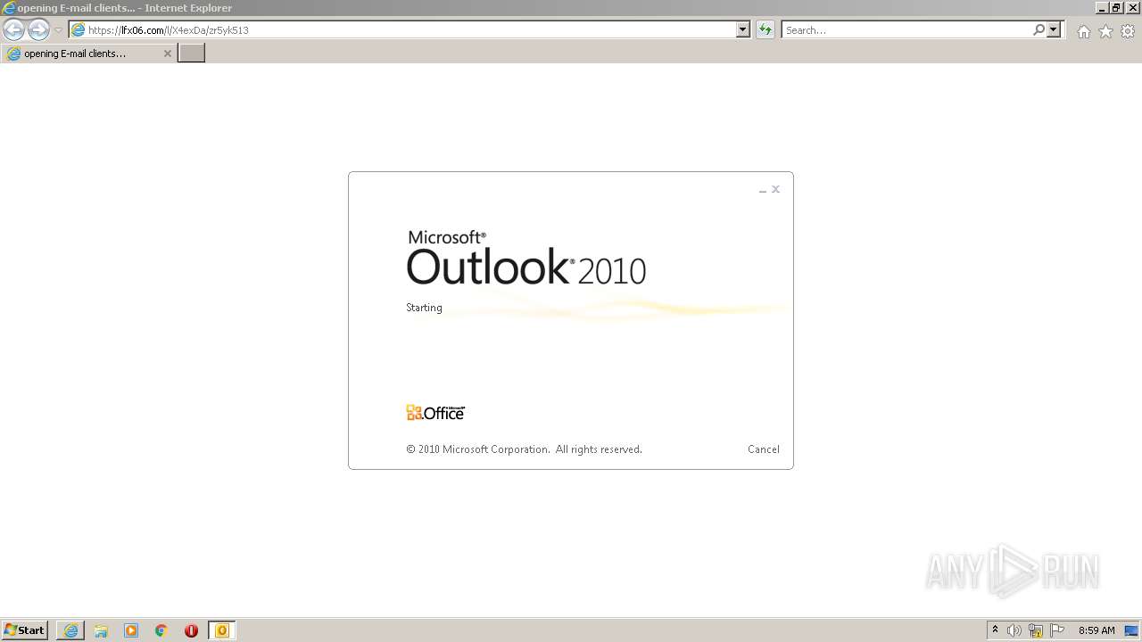Launch Google Chrome from taskbar
Image resolution: width=1142 pixels, height=642 pixels.
point(161,630)
